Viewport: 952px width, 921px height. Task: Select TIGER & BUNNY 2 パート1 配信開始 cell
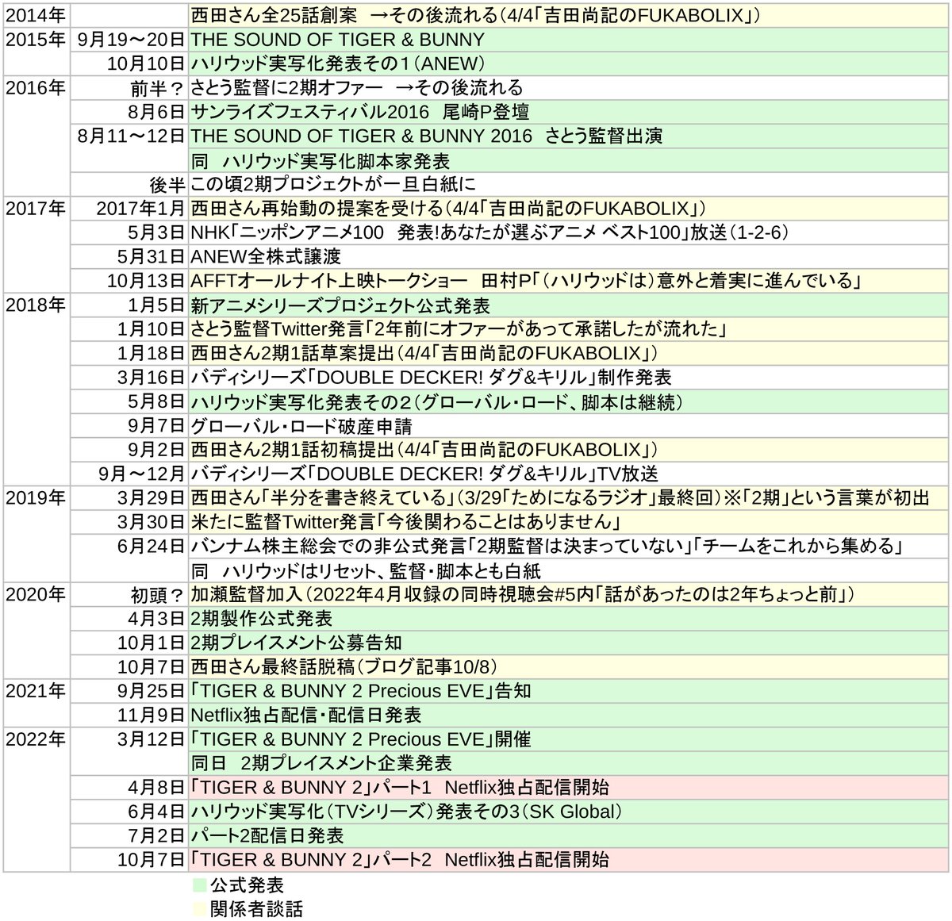coord(569,788)
